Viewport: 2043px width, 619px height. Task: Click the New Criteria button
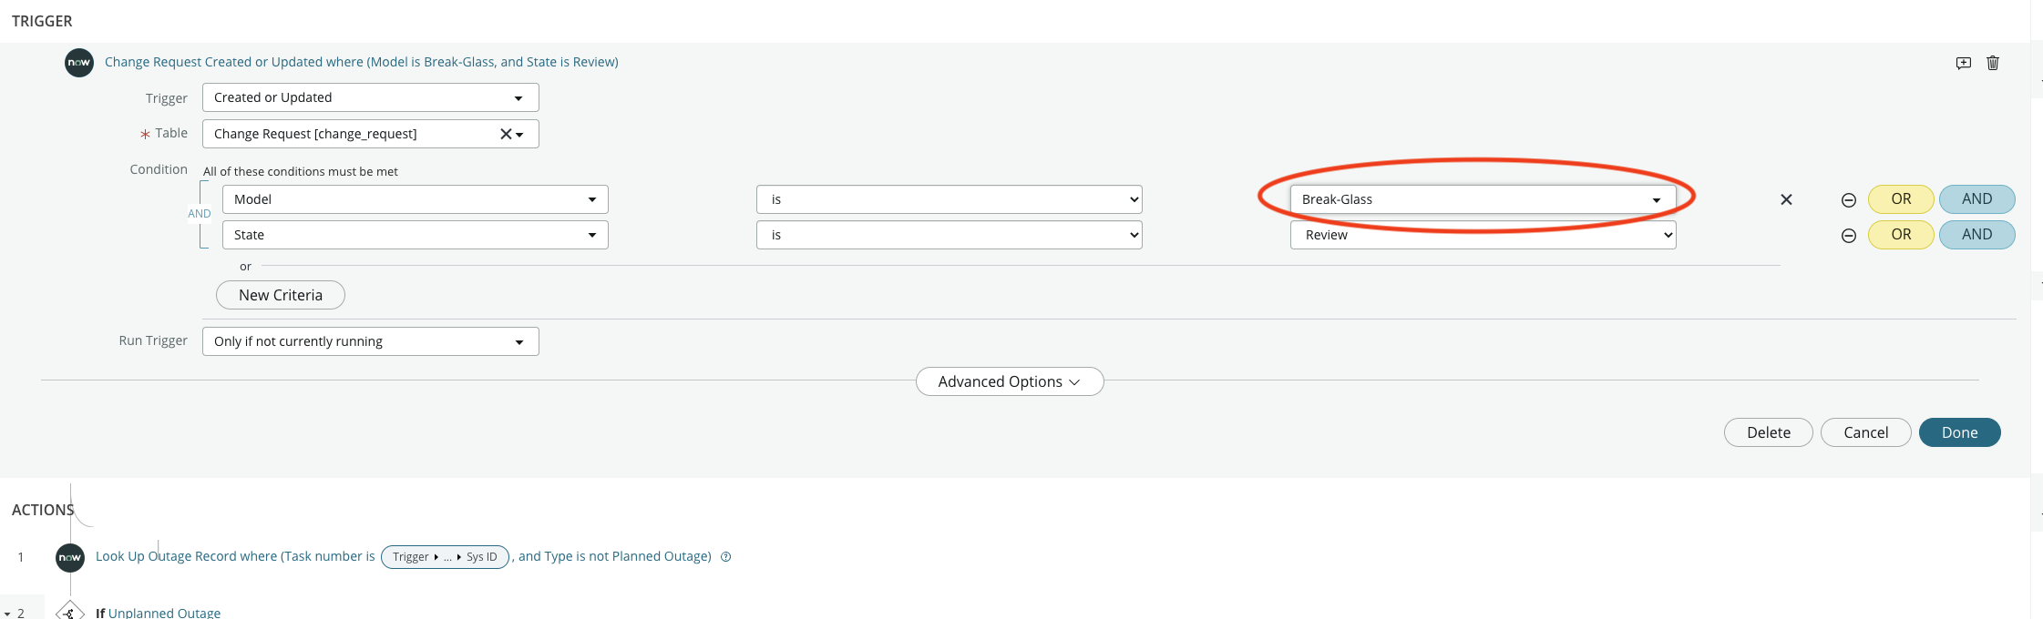(280, 294)
